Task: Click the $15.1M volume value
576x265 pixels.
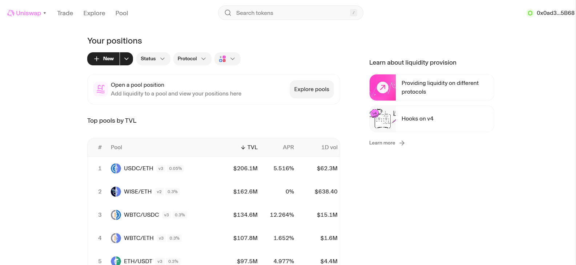Action: pyautogui.click(x=327, y=215)
